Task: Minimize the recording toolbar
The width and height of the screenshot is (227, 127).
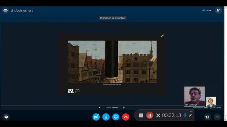Action: coord(191,111)
